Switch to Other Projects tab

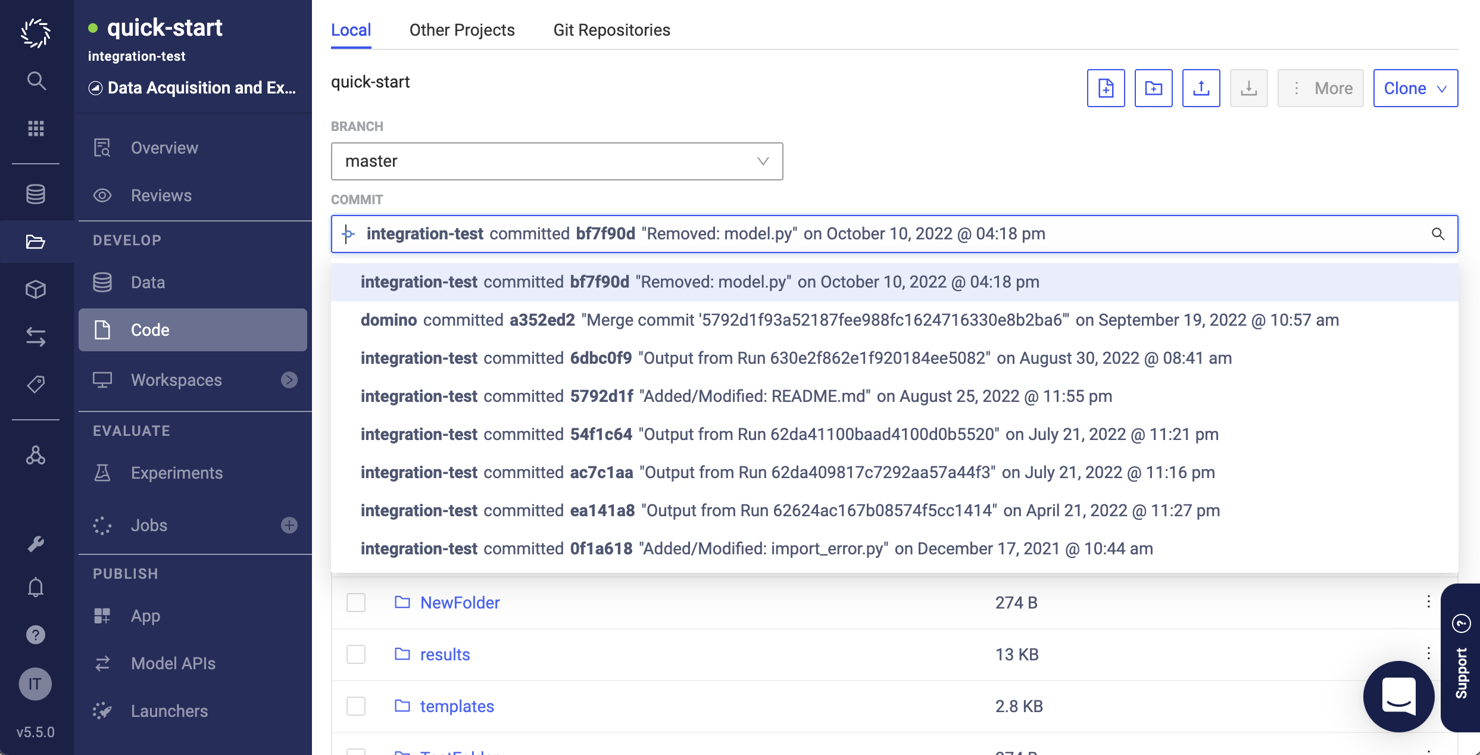click(462, 30)
